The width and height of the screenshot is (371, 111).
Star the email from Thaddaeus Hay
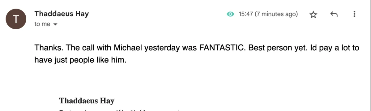pos(313,14)
